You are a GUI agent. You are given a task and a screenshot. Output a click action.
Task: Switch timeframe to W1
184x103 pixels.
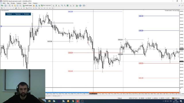(50, 8)
